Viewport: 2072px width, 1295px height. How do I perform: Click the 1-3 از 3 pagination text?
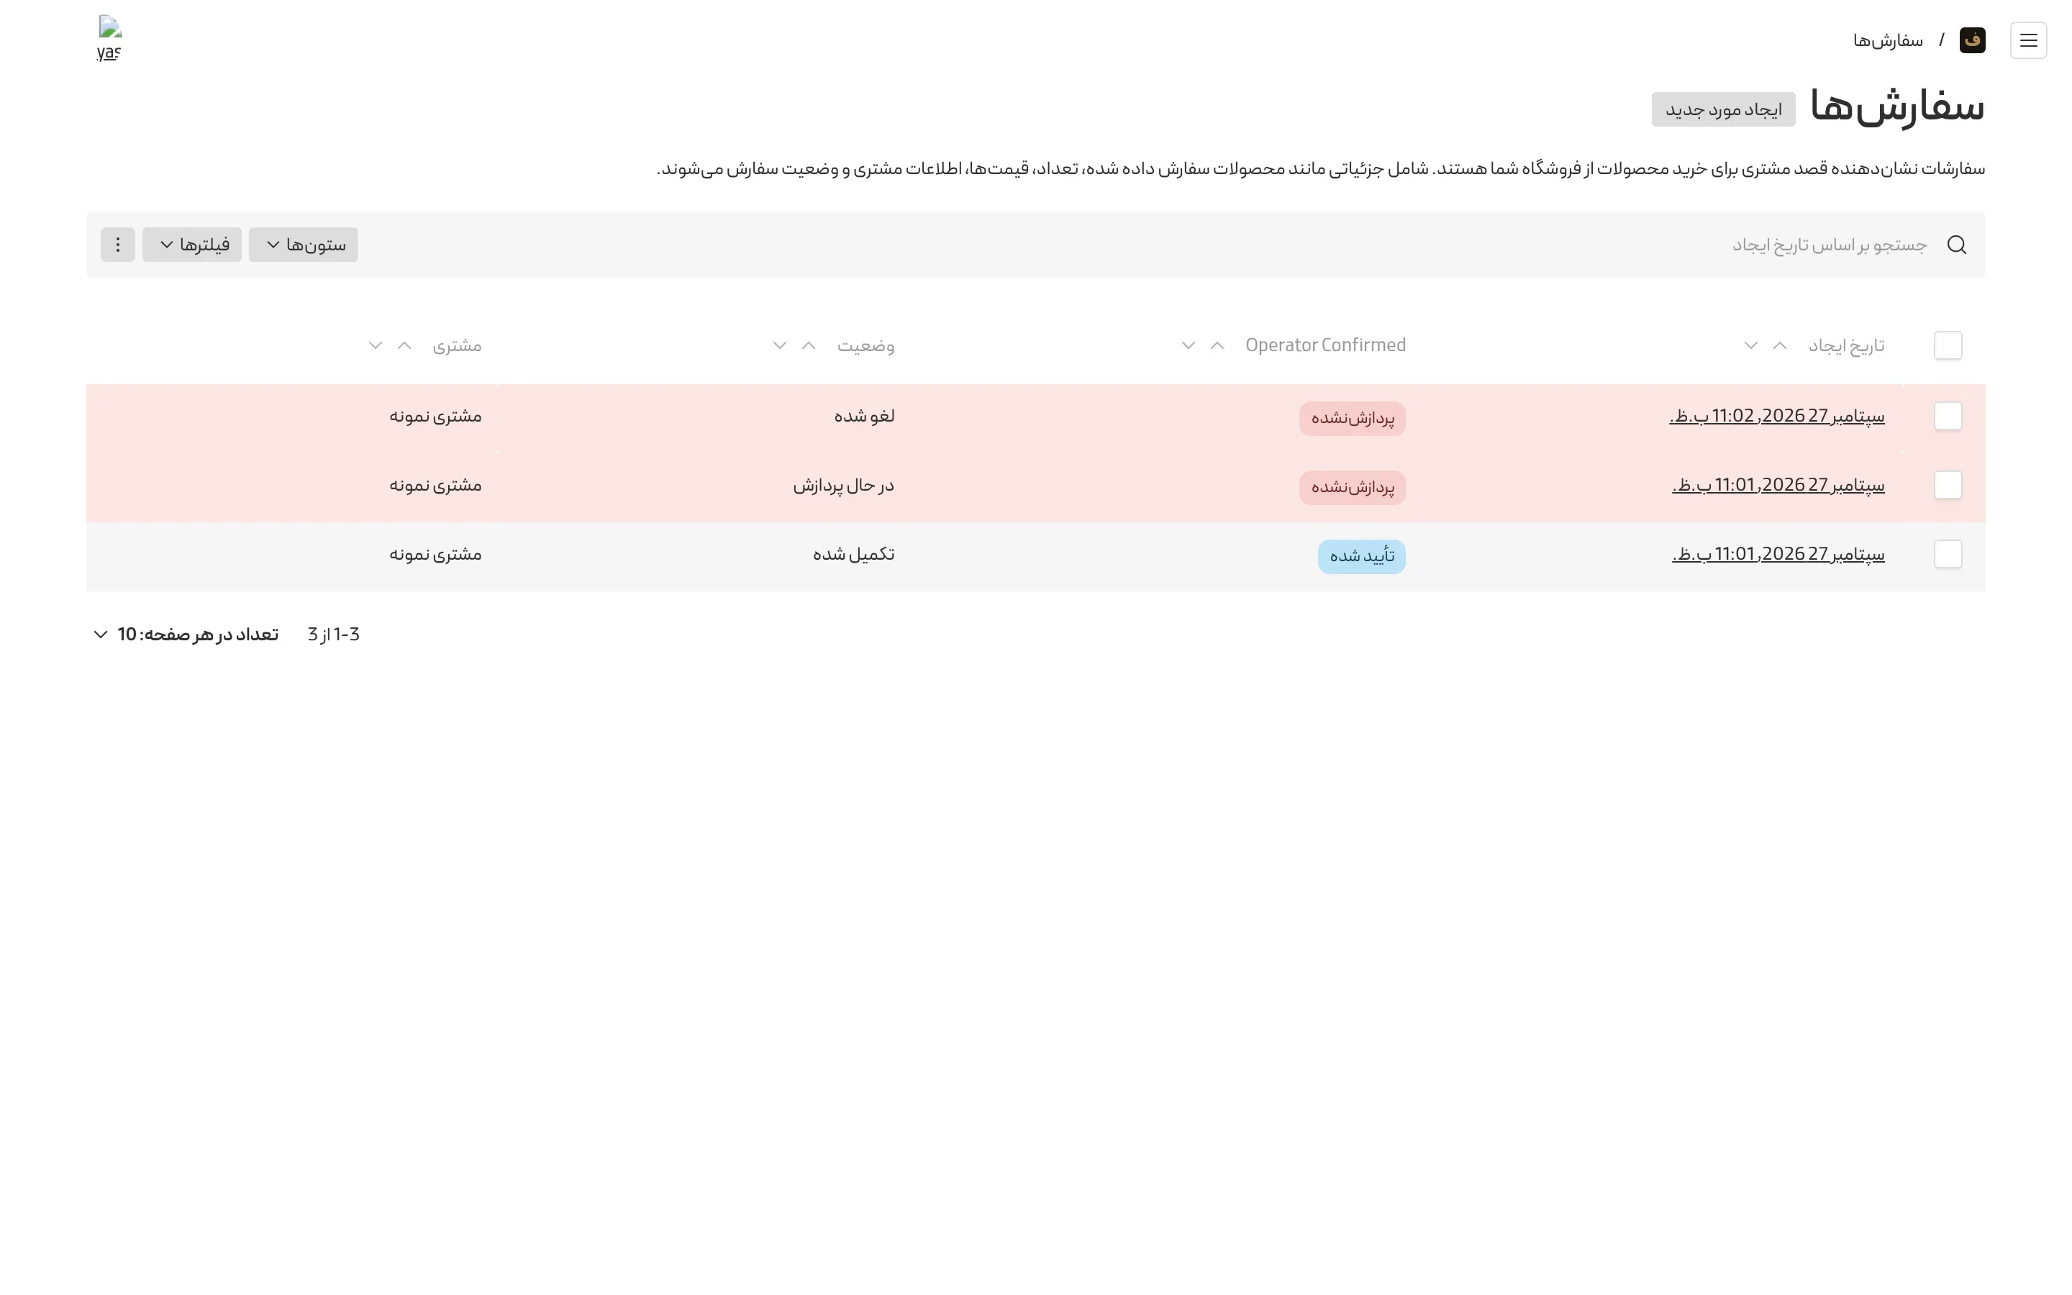334,635
